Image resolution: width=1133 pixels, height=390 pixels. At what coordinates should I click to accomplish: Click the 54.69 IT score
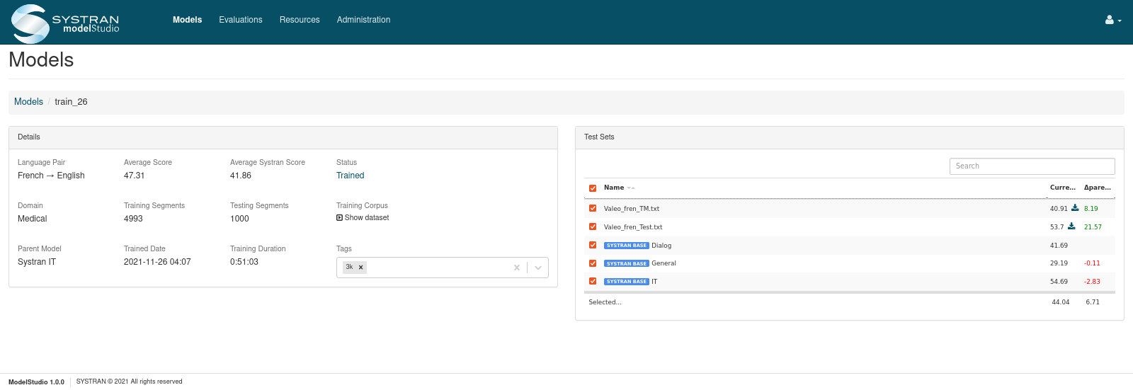click(x=1059, y=282)
